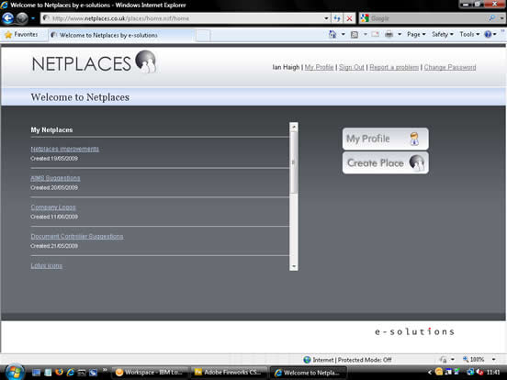Click the Refresh icon in address bar
Screen dimensions: 507x380
click(337, 18)
